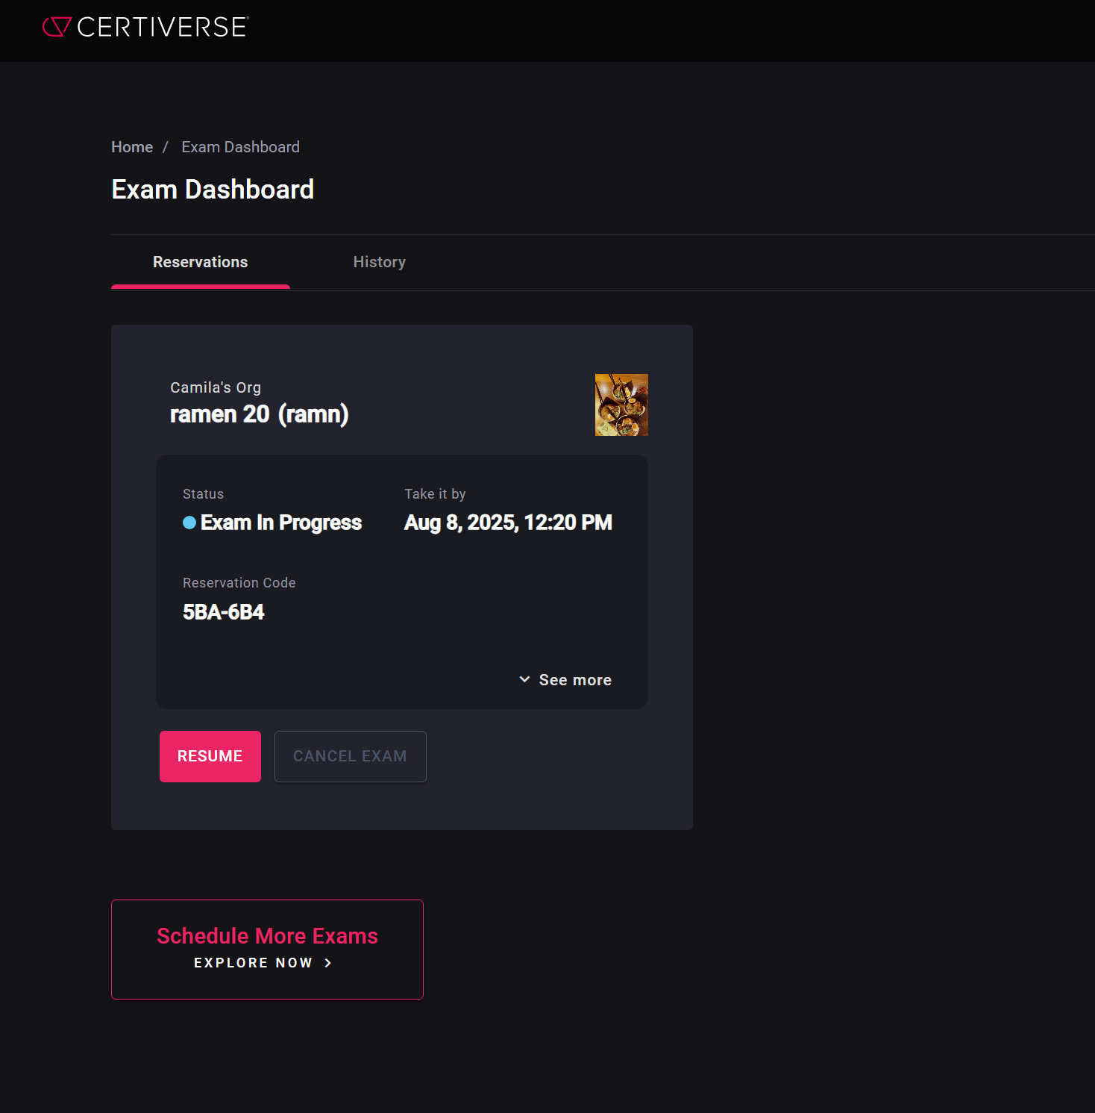
Task: Open Schedule More Exams card
Action: [267, 949]
